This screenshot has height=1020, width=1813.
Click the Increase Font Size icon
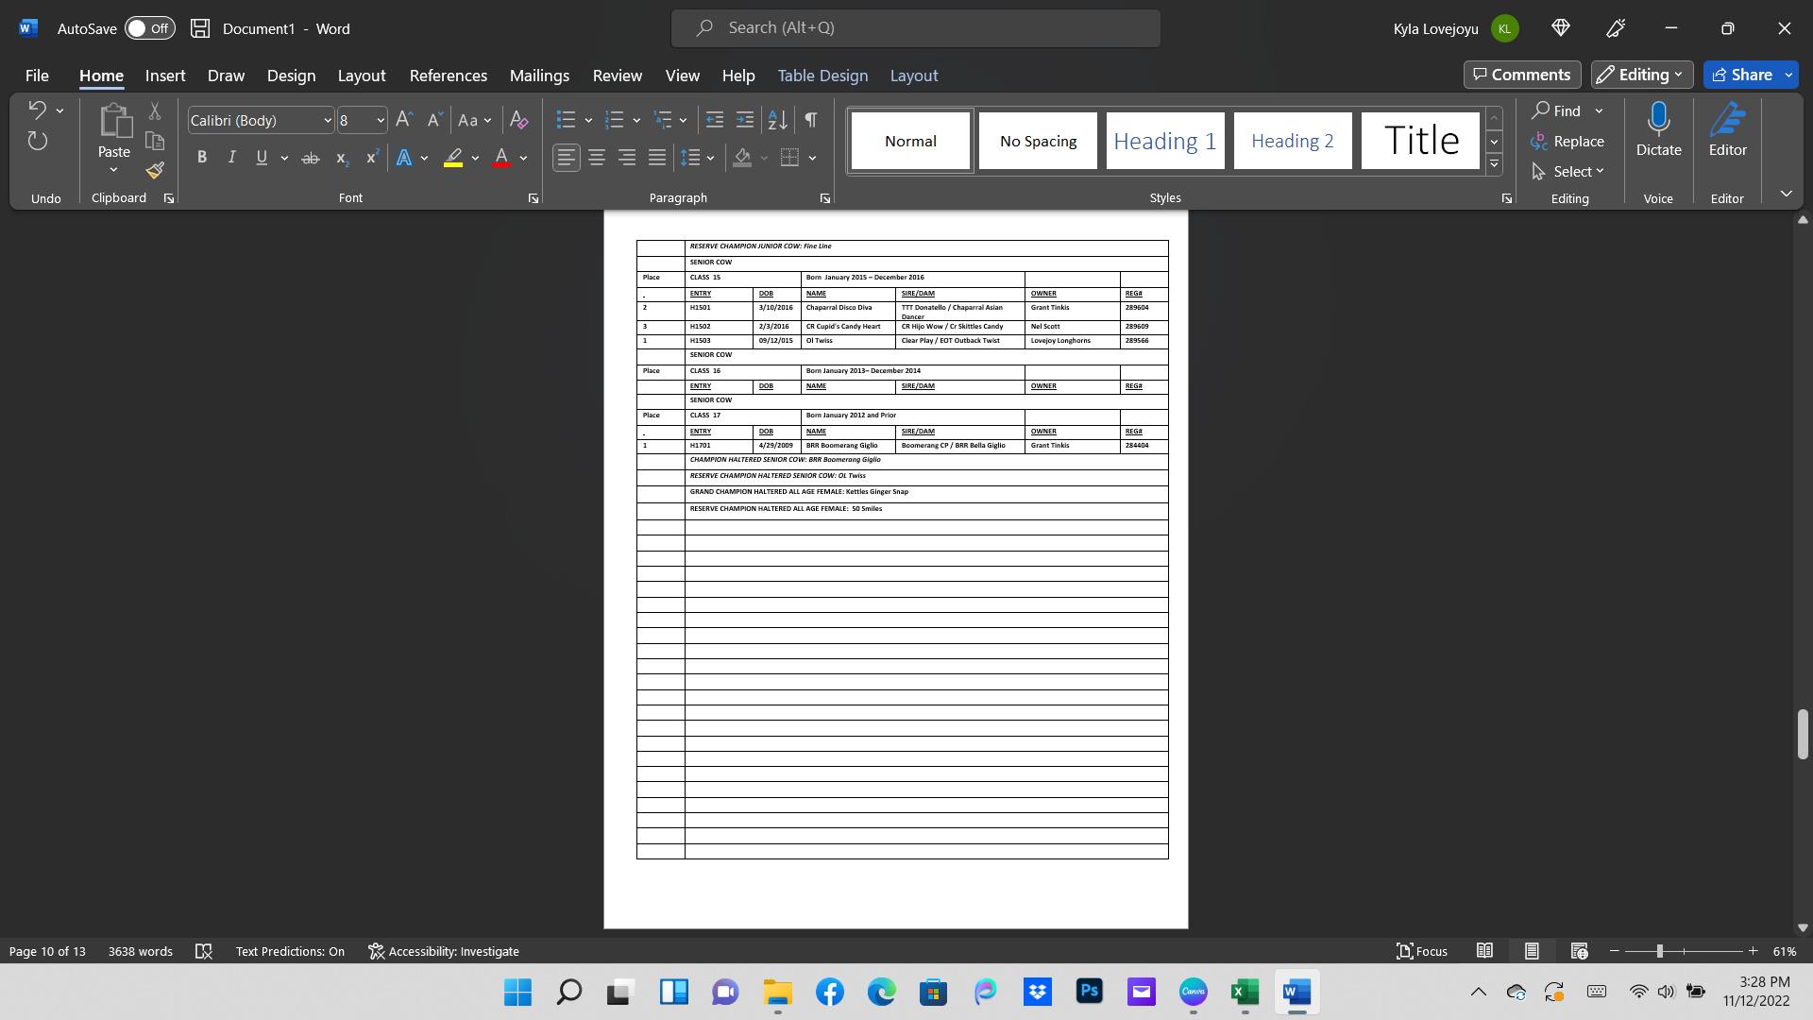pos(404,120)
